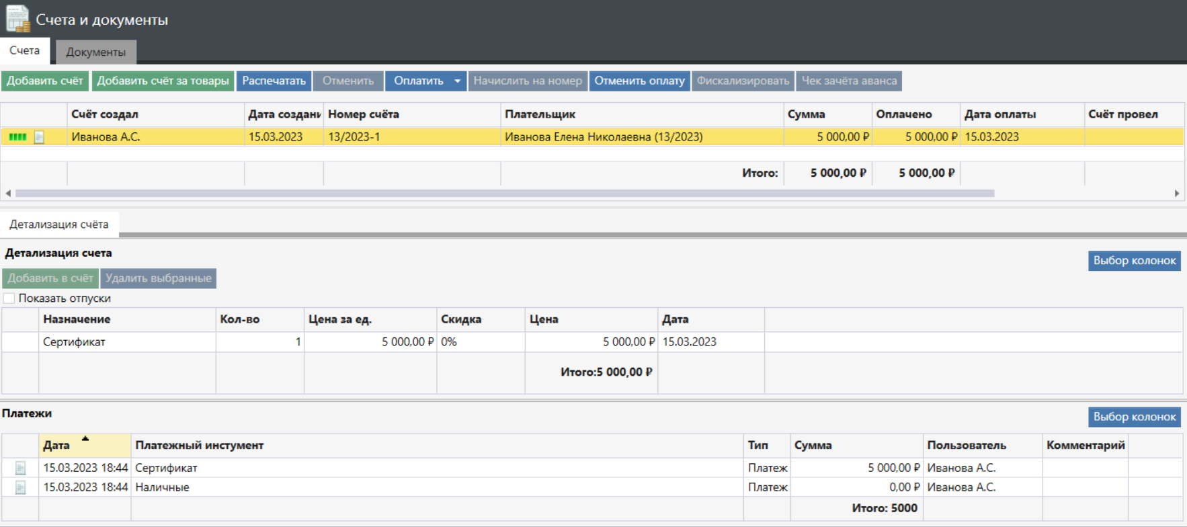Click document icon beside the Сертификат payment
Image resolution: width=1187 pixels, height=527 pixels.
coord(20,468)
